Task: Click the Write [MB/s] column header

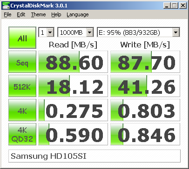Action: 145,45
